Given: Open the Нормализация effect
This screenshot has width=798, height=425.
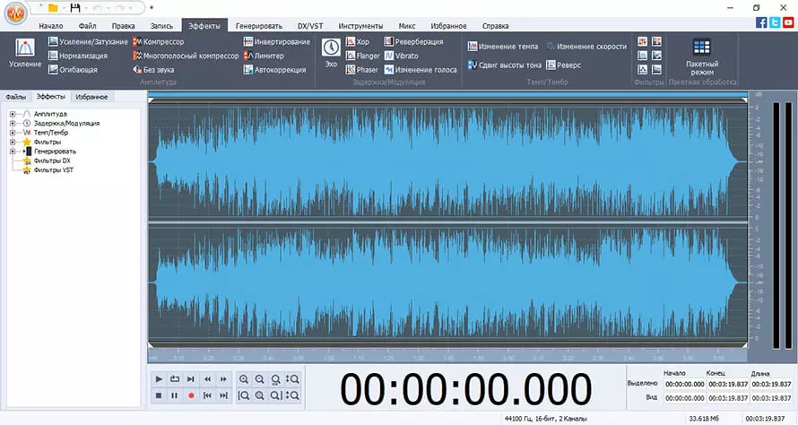Looking at the screenshot, I should click(78, 56).
